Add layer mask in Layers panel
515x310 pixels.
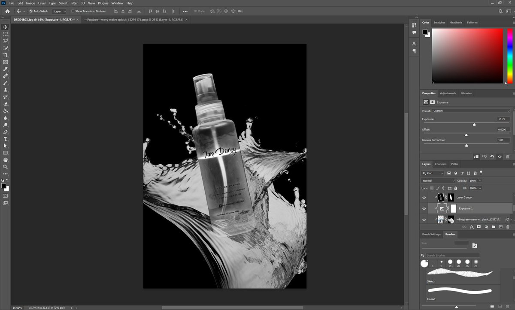tap(479, 226)
